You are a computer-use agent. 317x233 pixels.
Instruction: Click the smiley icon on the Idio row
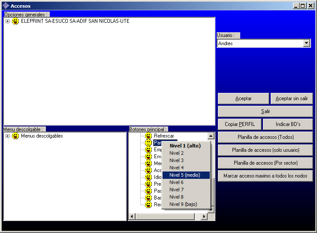coord(148,177)
